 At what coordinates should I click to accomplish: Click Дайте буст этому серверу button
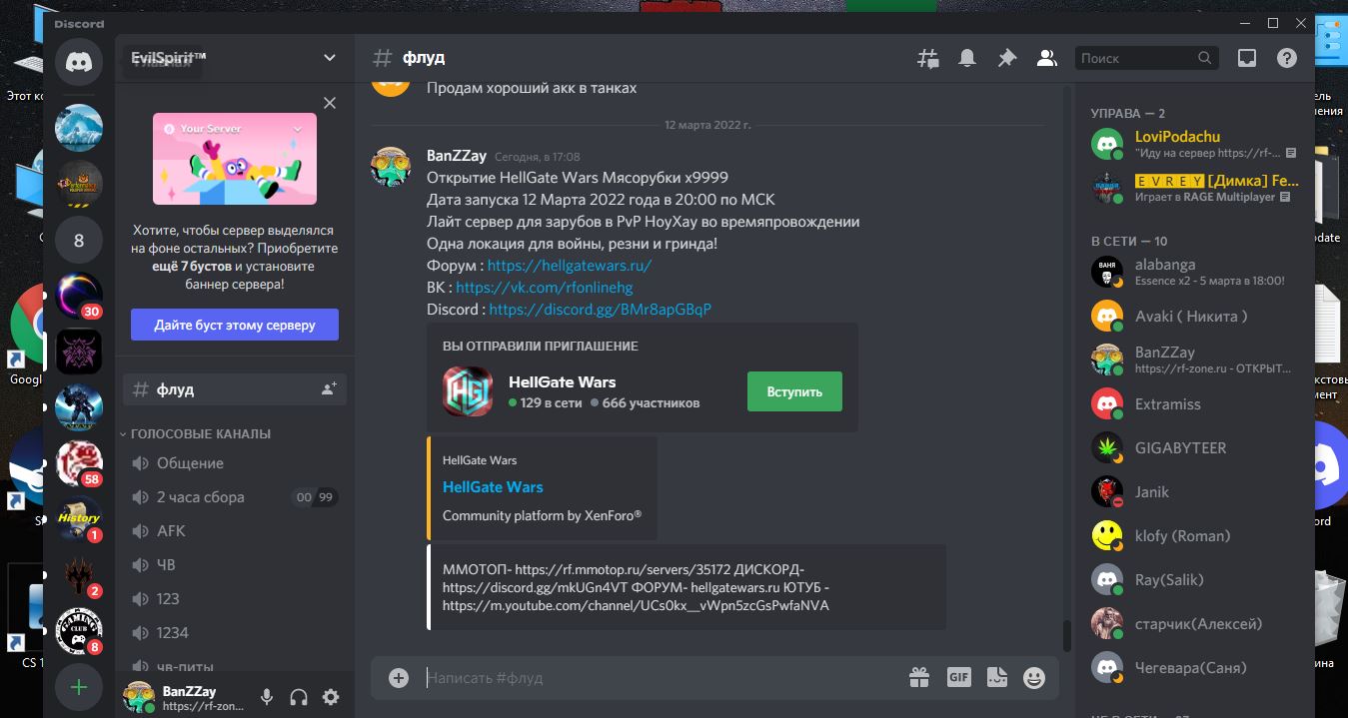tap(235, 325)
